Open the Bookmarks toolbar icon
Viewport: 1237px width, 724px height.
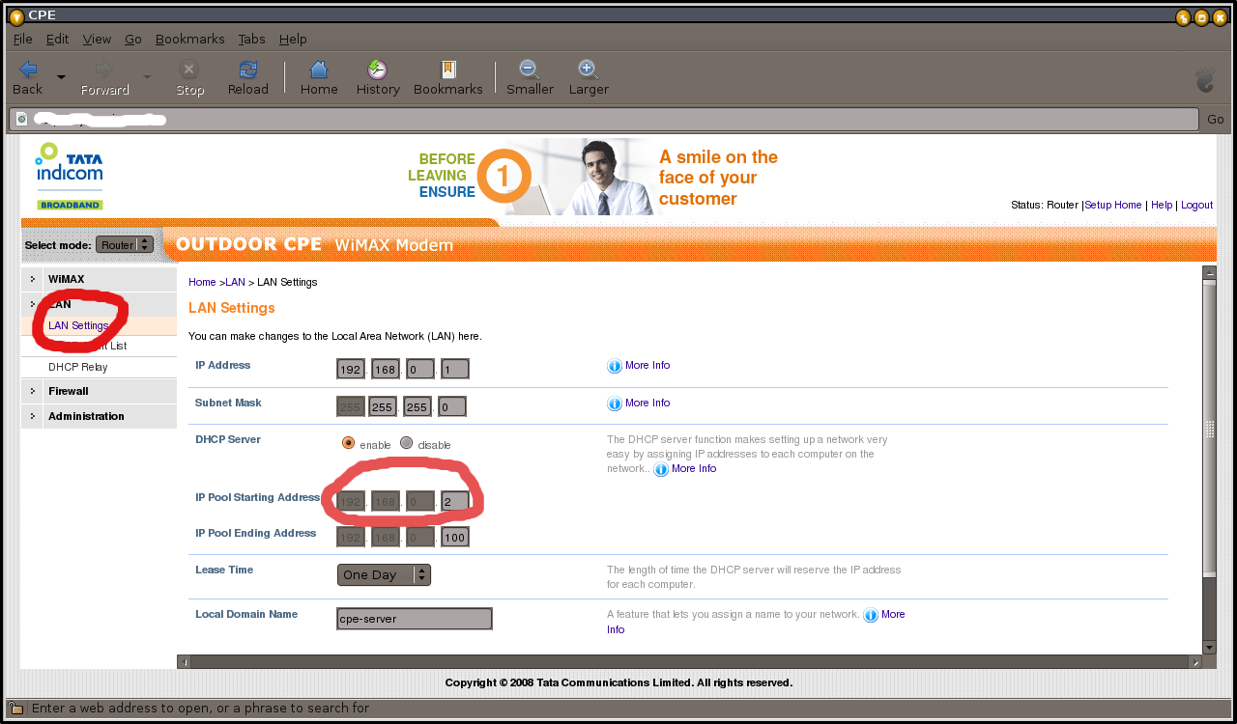coord(447,70)
